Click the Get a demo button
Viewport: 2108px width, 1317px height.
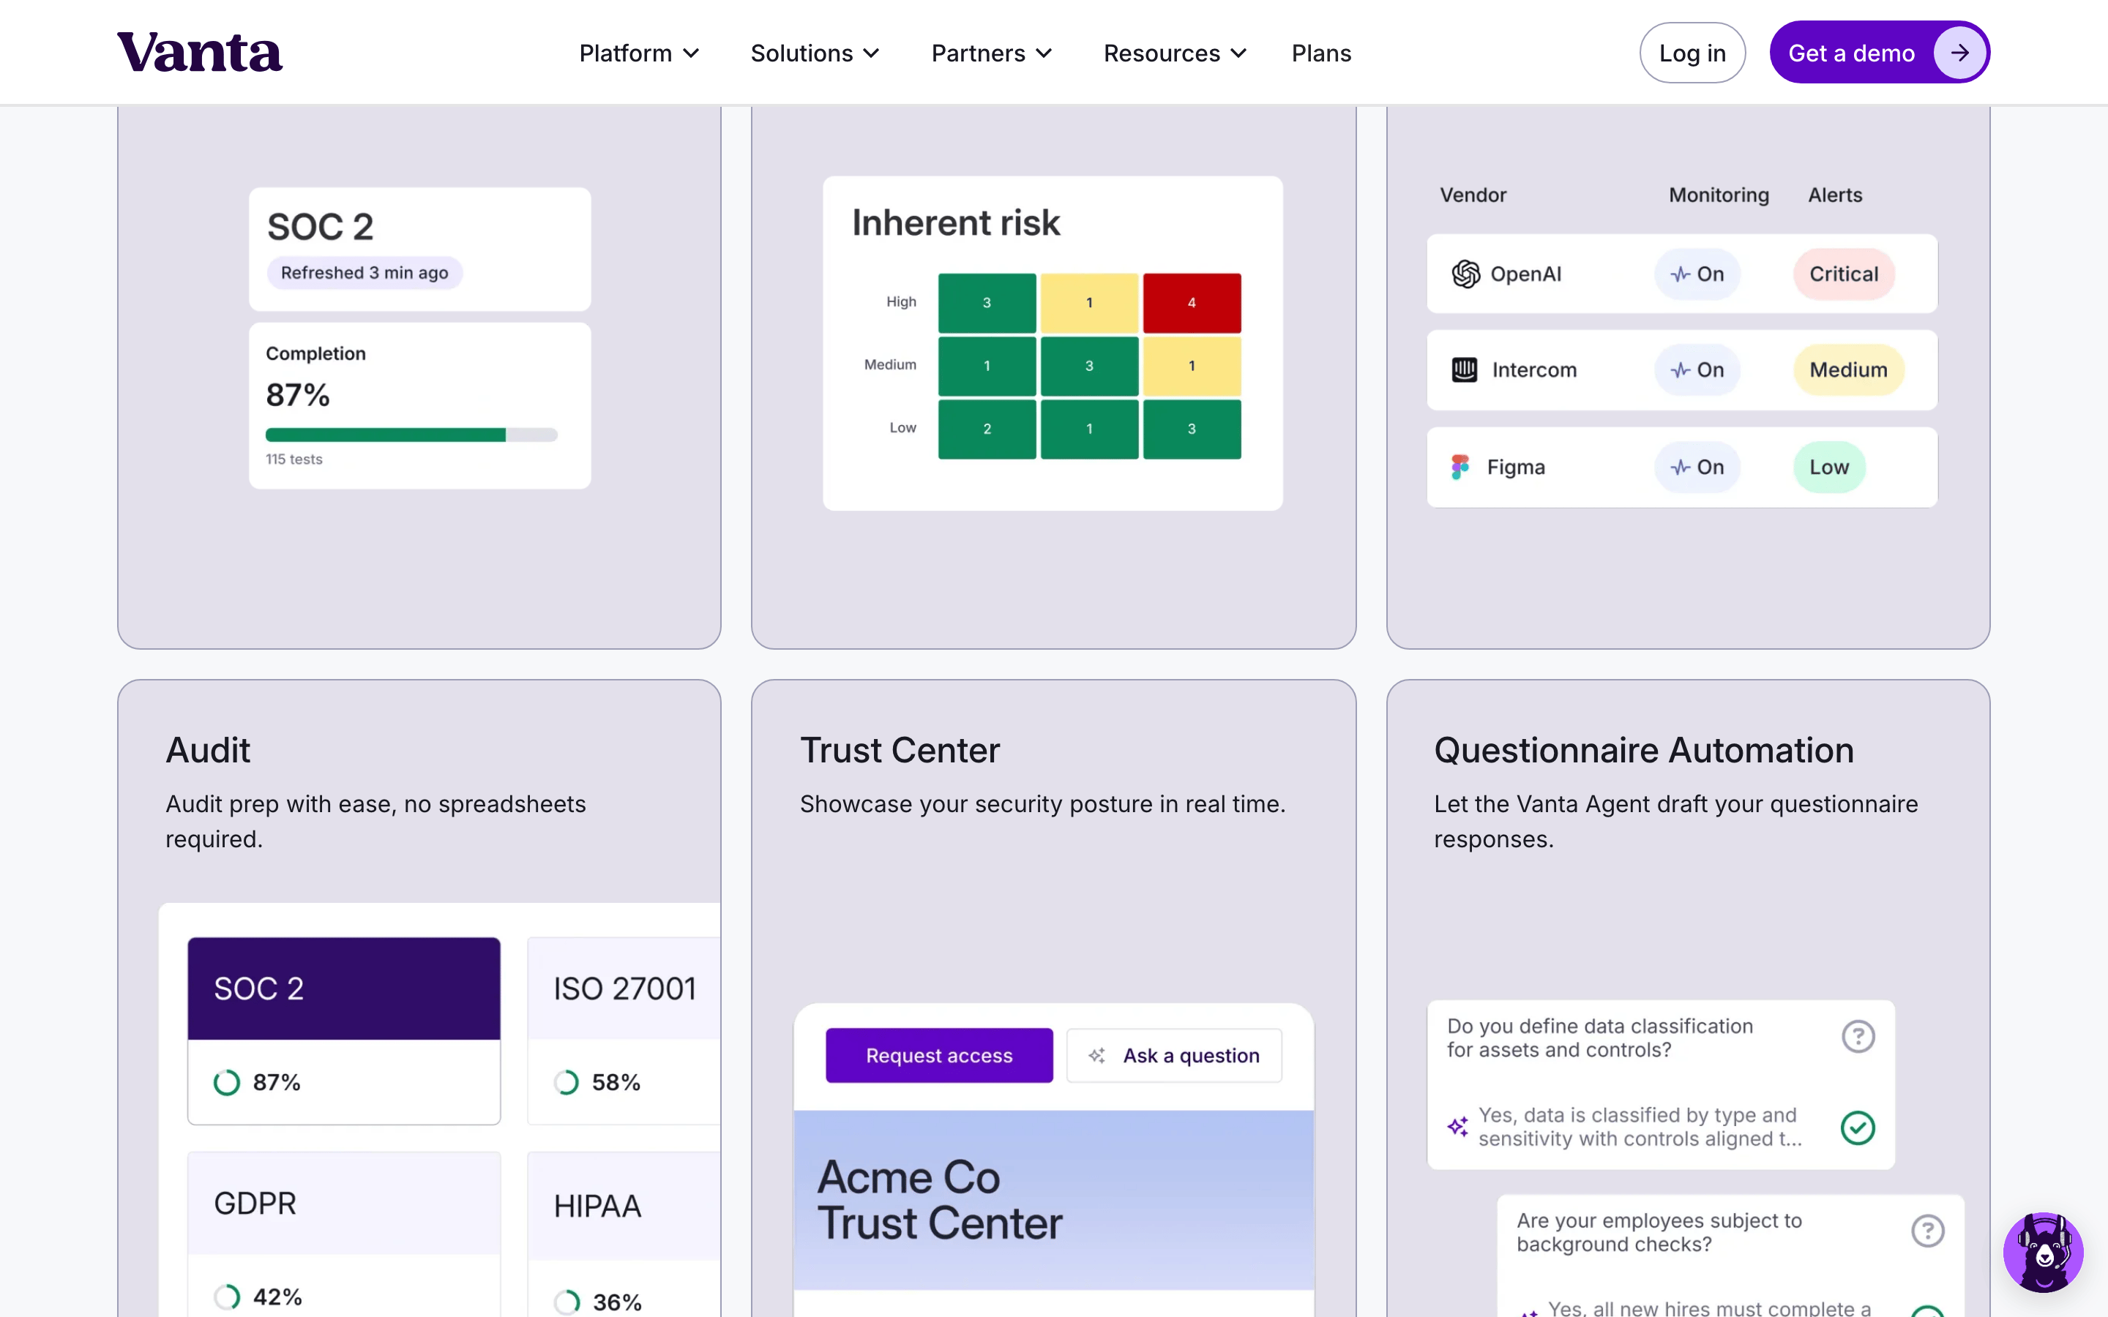click(1880, 53)
